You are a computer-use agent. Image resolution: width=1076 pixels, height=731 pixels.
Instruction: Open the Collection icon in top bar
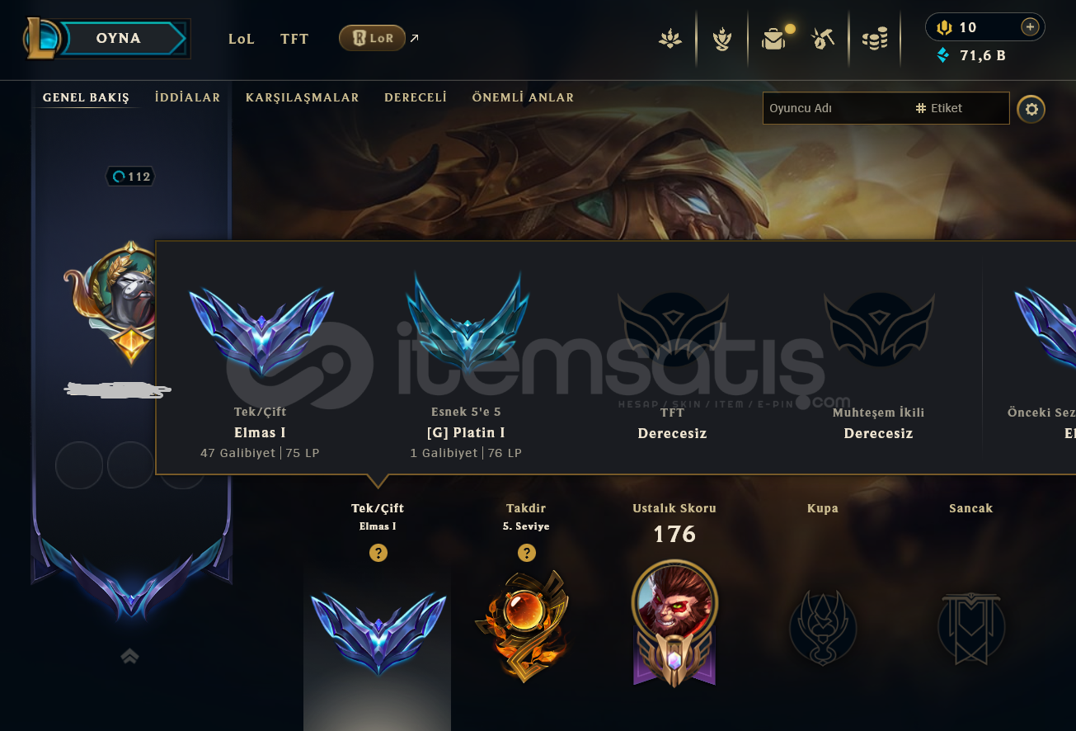click(670, 39)
